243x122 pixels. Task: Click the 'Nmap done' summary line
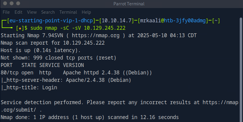tap(89, 117)
